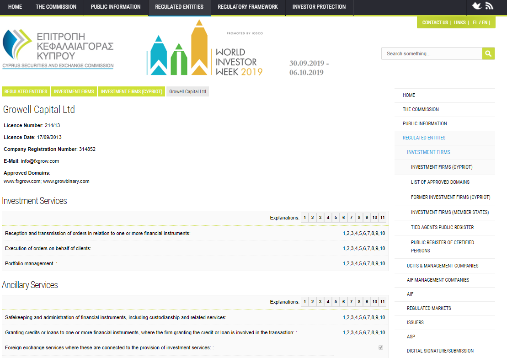Click Investment Services explanation 9

click(367, 217)
